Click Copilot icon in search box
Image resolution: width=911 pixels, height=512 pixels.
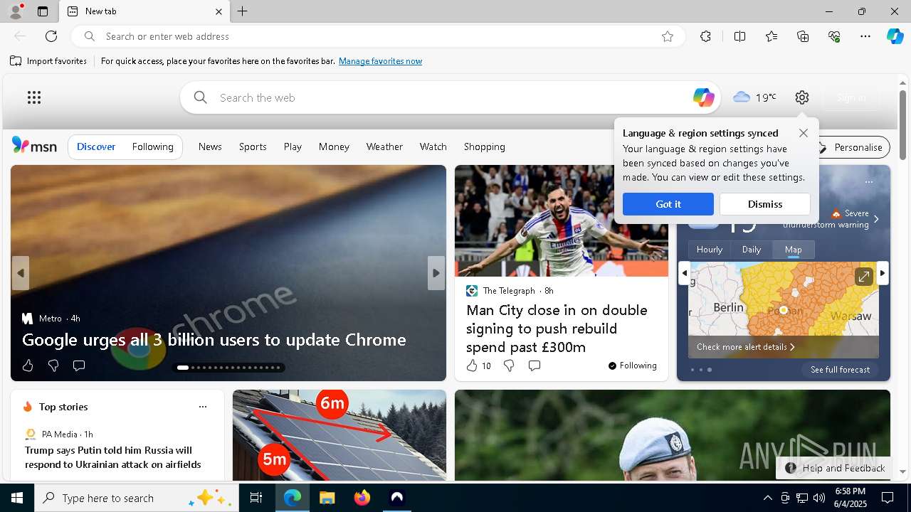click(703, 97)
